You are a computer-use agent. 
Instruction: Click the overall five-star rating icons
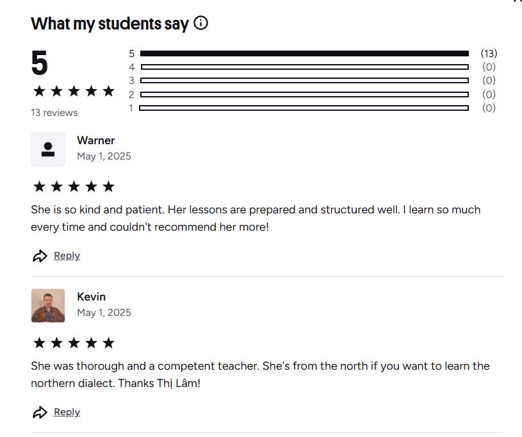coord(74,91)
